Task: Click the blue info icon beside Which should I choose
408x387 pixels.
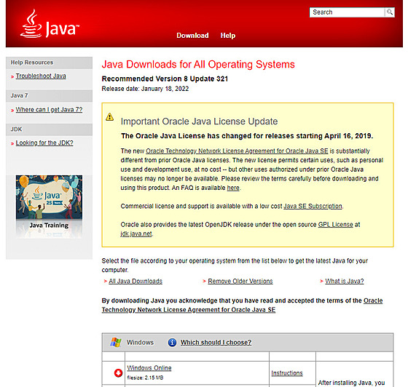Action: pyautogui.click(x=172, y=343)
